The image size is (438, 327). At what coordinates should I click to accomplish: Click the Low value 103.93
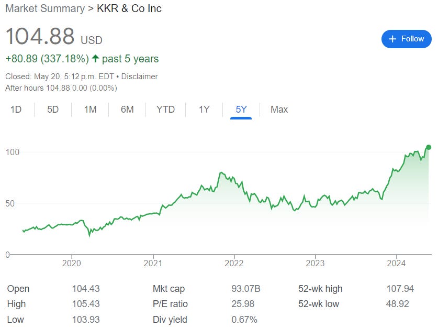coord(86,320)
